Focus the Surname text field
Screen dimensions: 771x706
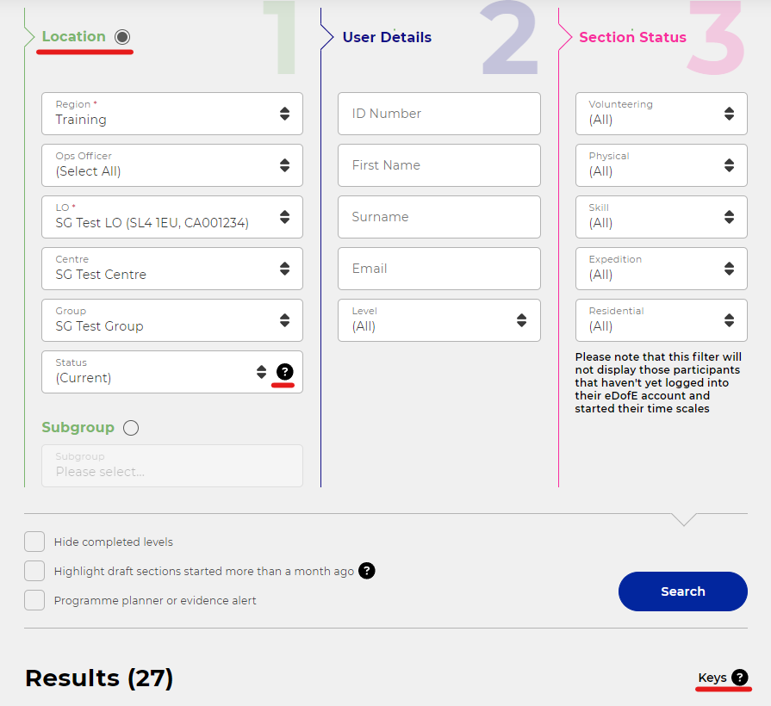pos(438,217)
